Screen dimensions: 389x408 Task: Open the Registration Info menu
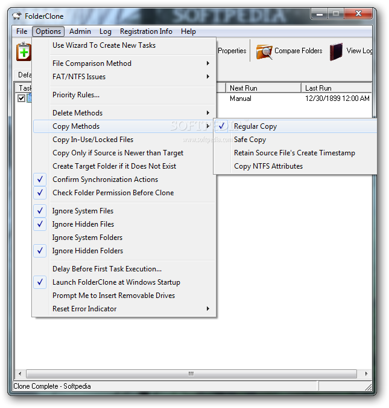(x=146, y=31)
